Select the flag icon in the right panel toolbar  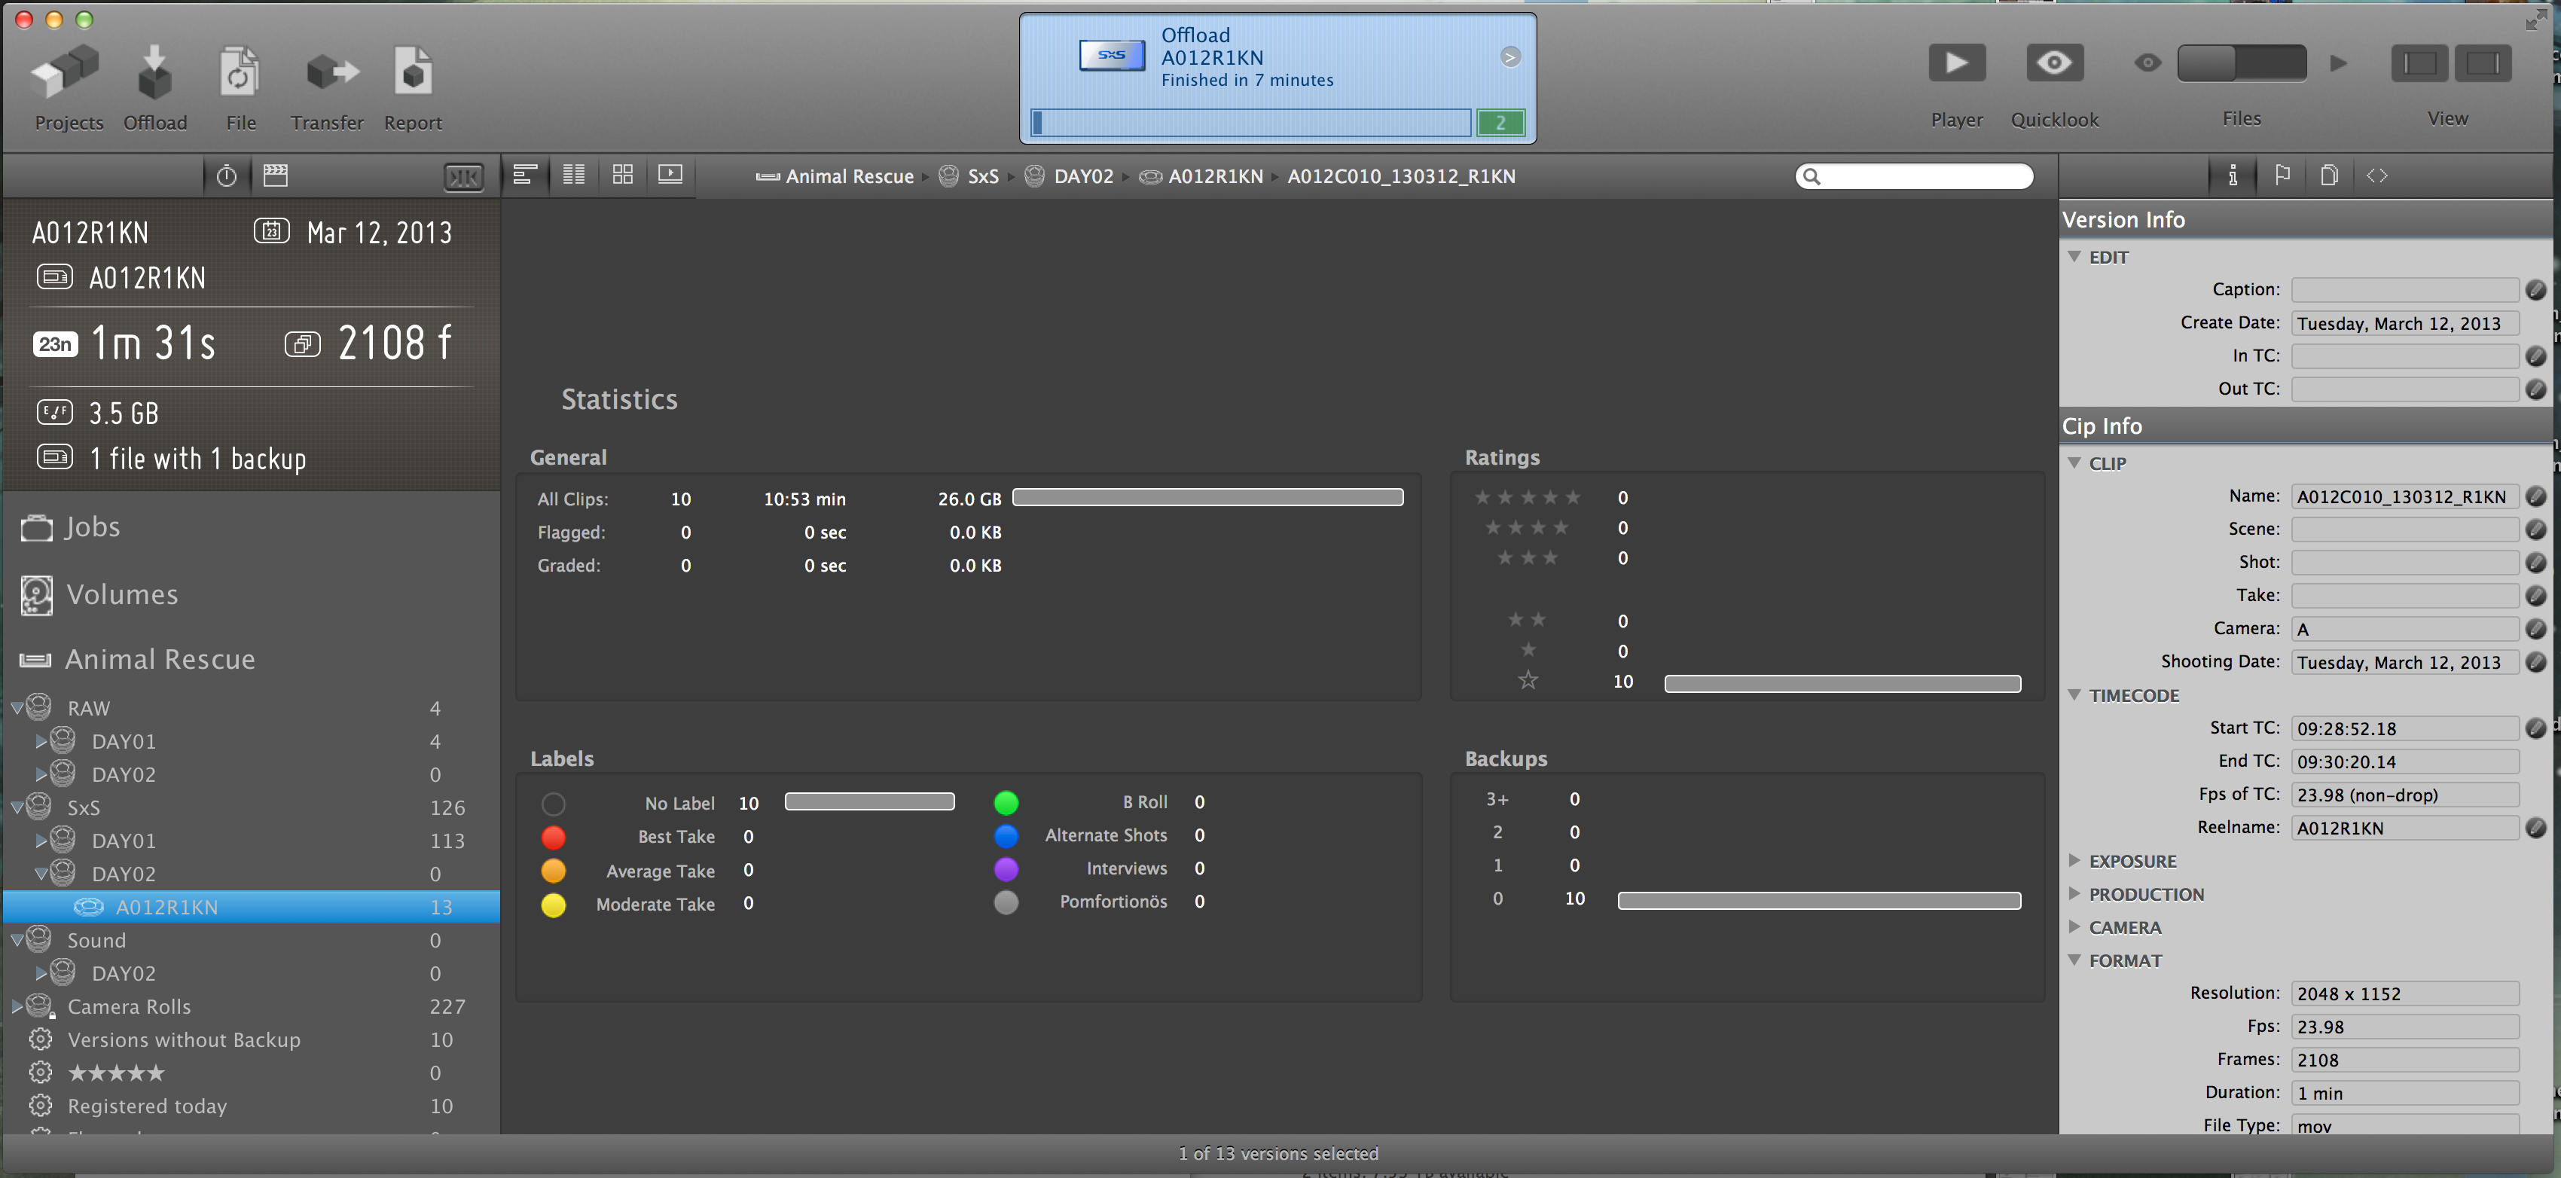point(2282,175)
